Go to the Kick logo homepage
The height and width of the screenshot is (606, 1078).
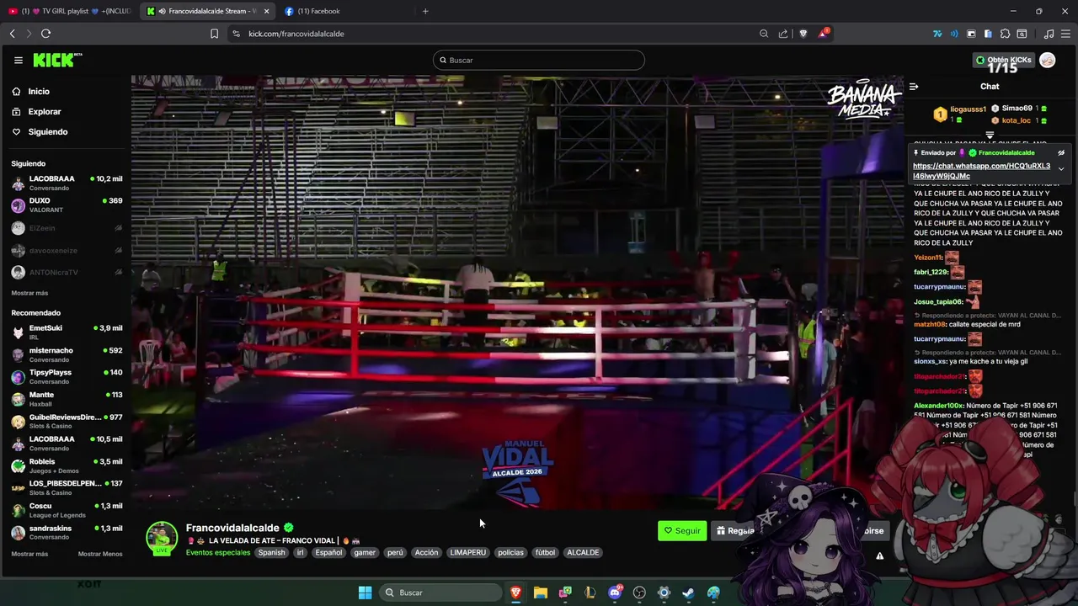[57, 60]
